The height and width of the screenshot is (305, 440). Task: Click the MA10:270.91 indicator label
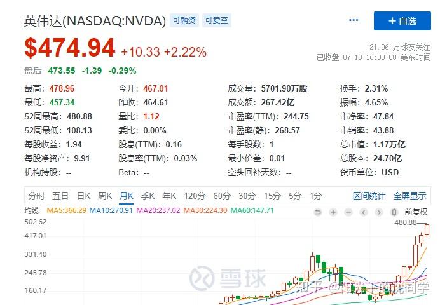(x=111, y=210)
